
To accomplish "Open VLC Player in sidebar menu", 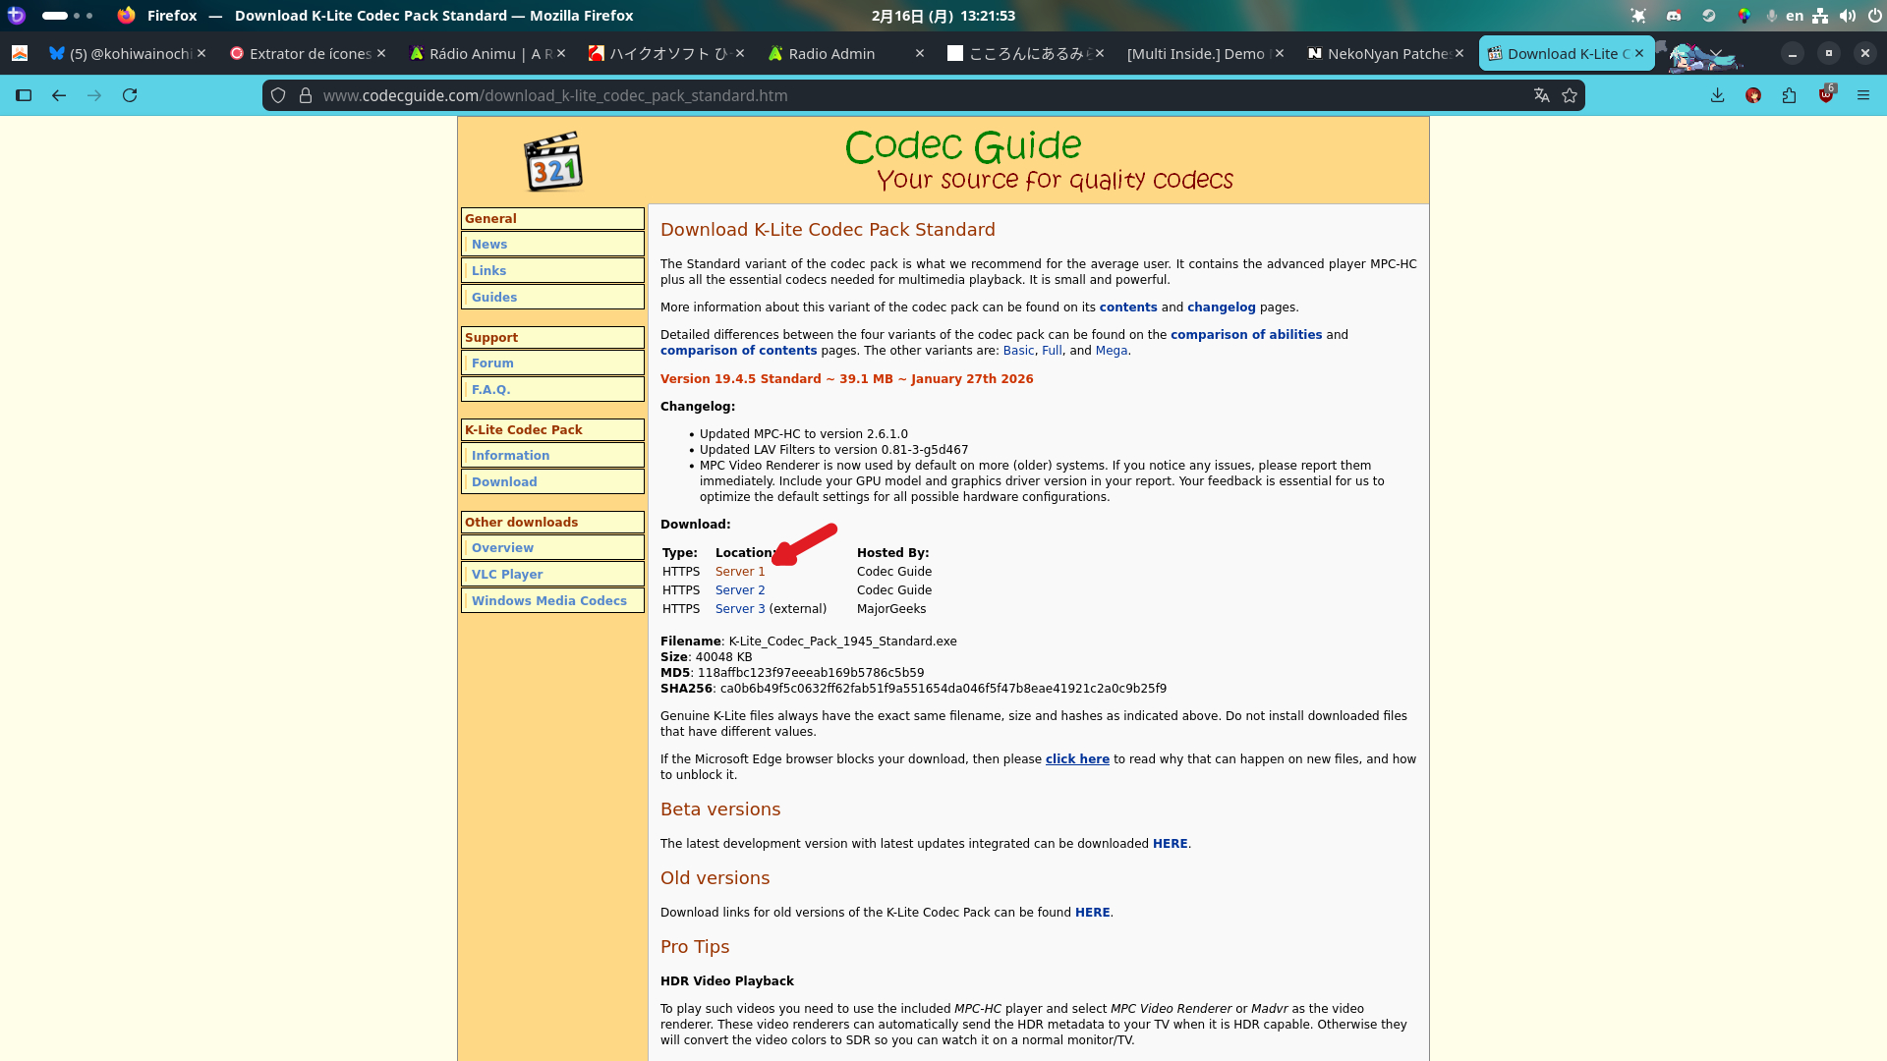I will pos(507,575).
